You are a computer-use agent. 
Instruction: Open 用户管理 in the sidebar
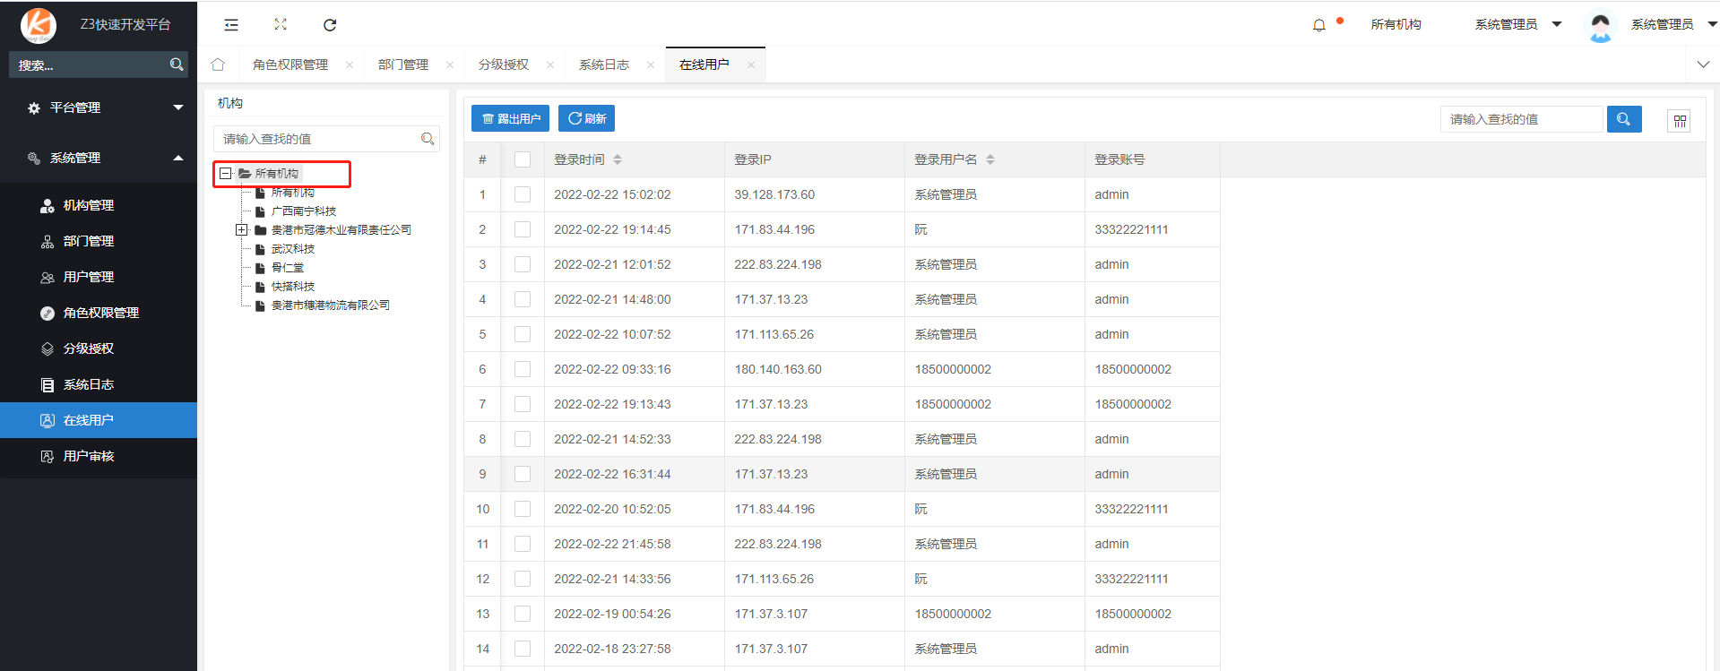click(89, 277)
